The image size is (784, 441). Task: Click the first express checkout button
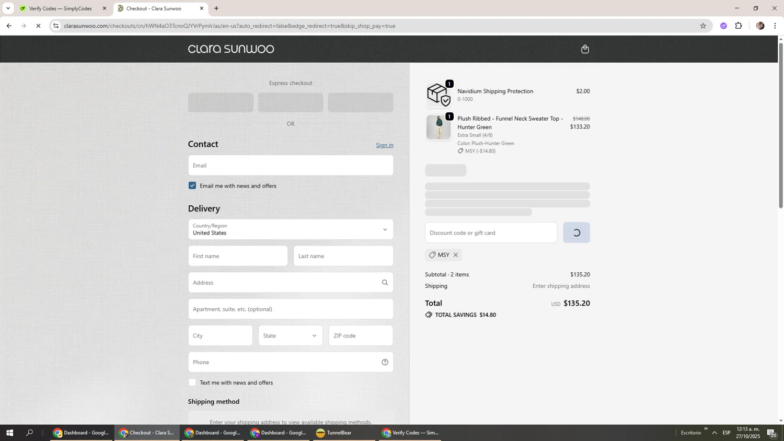tap(221, 102)
